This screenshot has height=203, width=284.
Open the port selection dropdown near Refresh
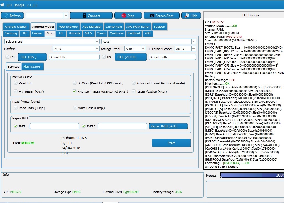click(x=66, y=16)
